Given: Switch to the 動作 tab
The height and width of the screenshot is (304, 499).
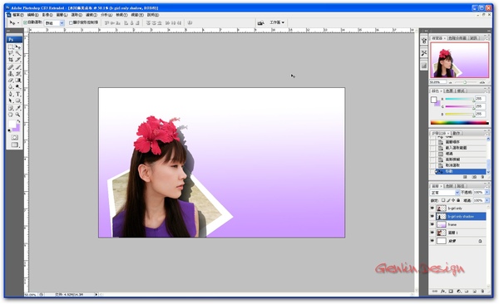Looking at the screenshot, I should point(456,133).
